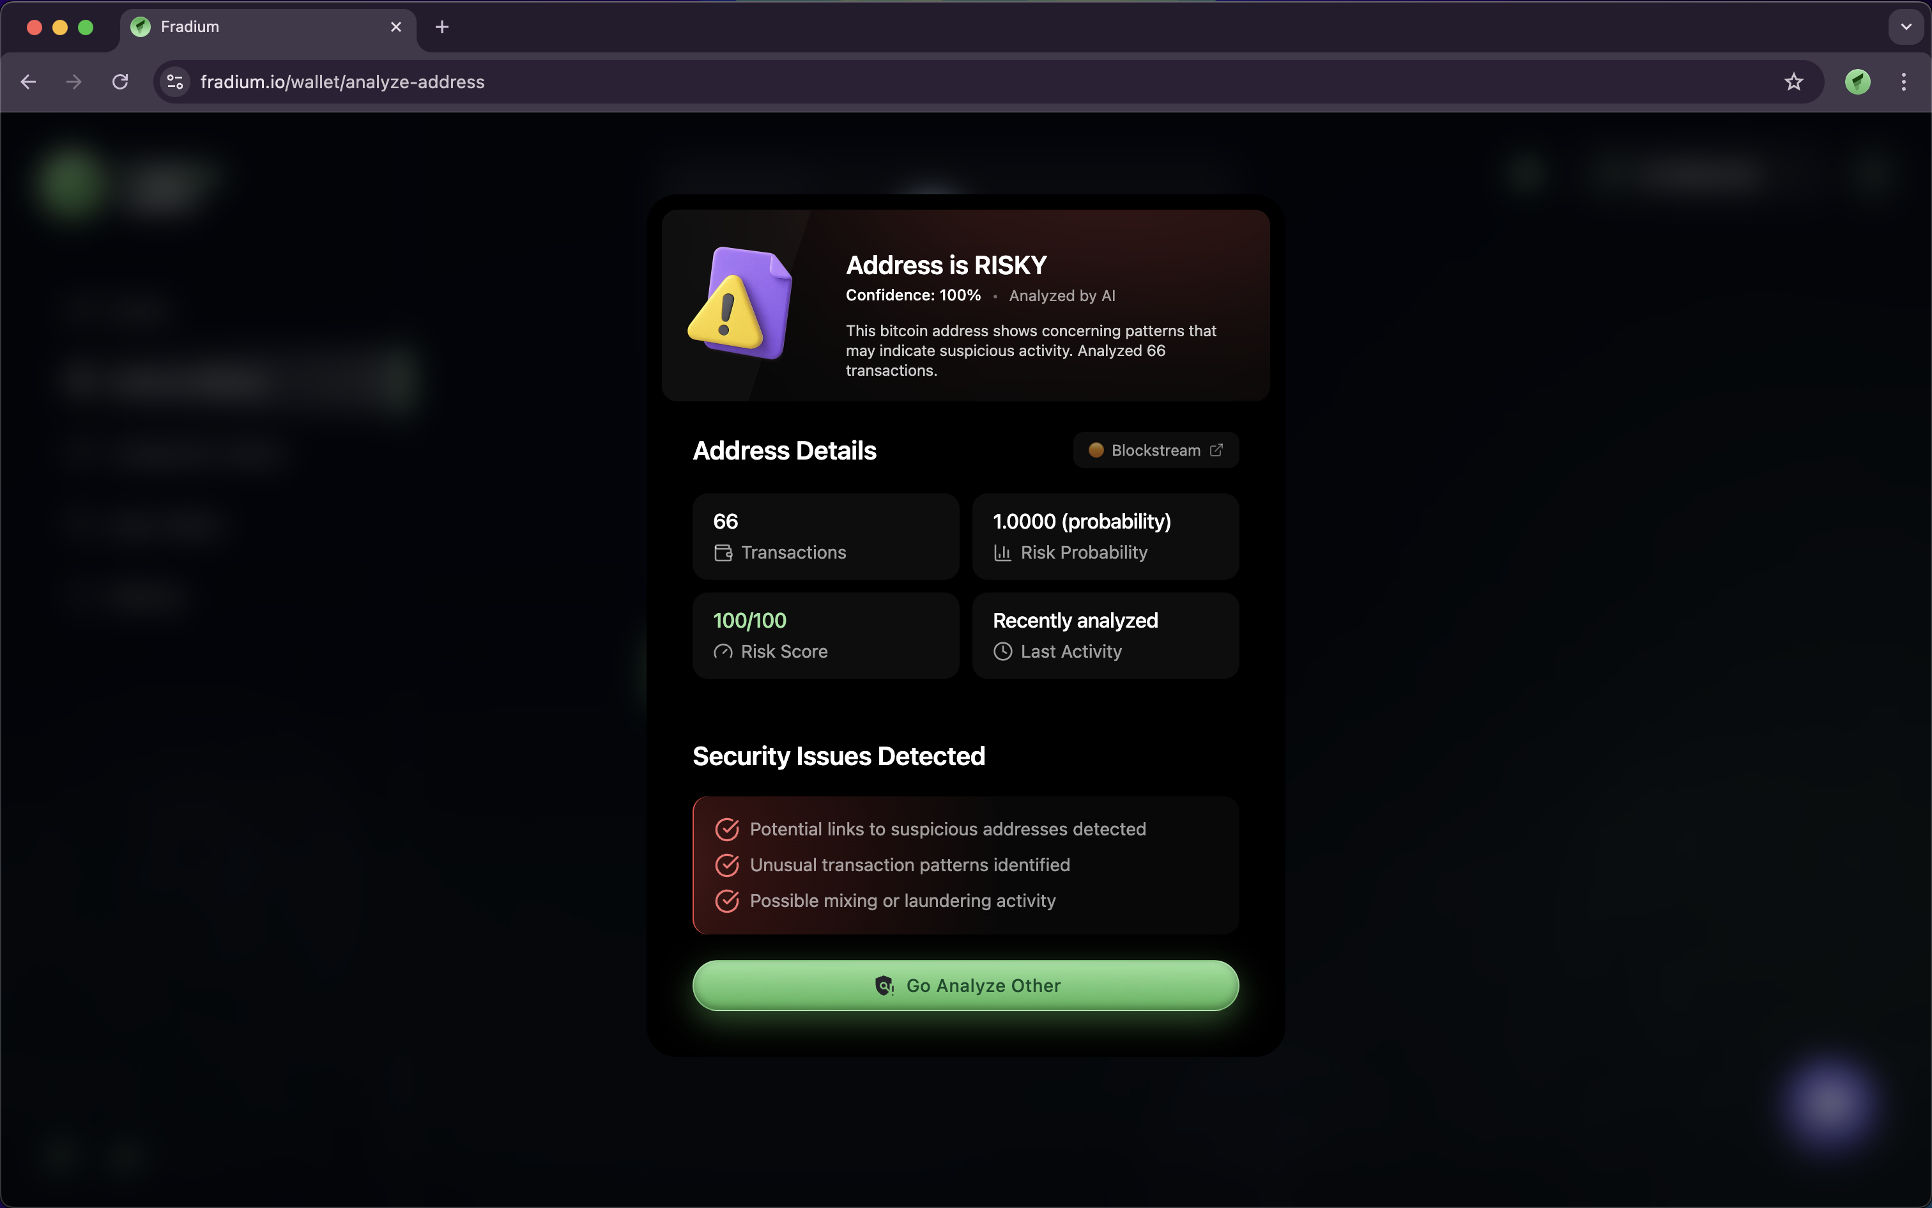Click the wallet icon beside Transactions
1932x1208 pixels.
pyautogui.click(x=723, y=553)
